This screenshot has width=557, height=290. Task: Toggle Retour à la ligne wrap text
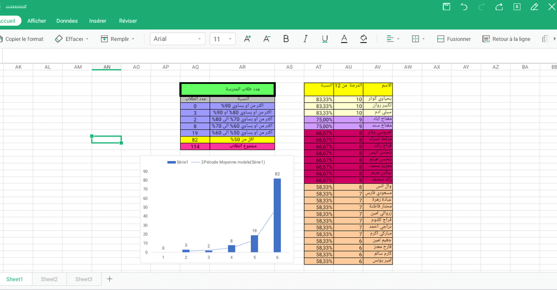point(506,39)
